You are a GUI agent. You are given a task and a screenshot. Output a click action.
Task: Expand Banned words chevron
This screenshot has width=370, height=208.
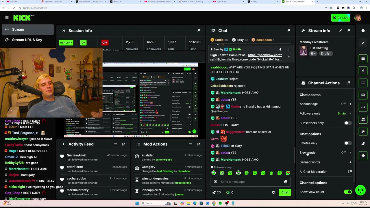click(x=350, y=162)
